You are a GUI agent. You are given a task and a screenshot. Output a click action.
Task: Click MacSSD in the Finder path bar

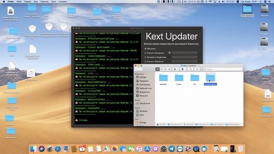pyautogui.click(x=161, y=124)
